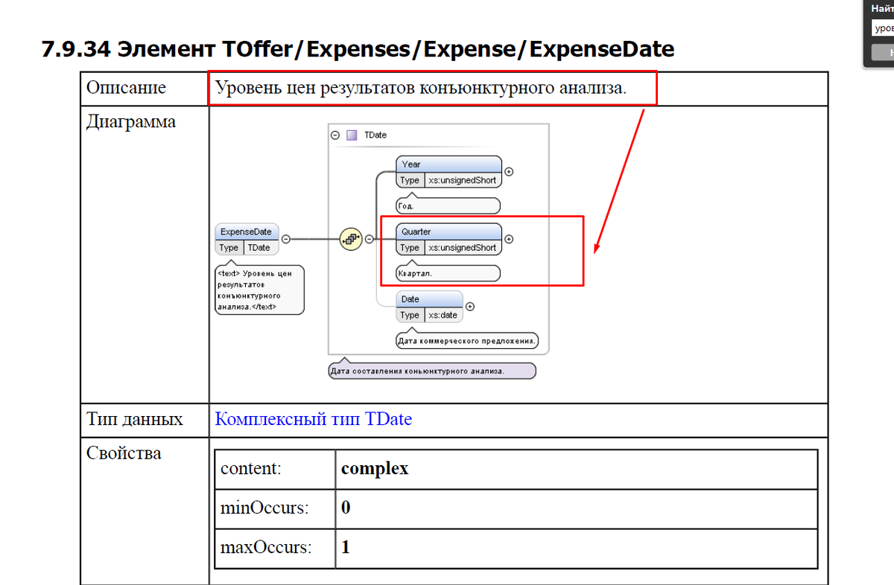This screenshot has height=585, width=894.
Task: Click the ExpenseDate description text box
Action: pyautogui.click(x=259, y=289)
